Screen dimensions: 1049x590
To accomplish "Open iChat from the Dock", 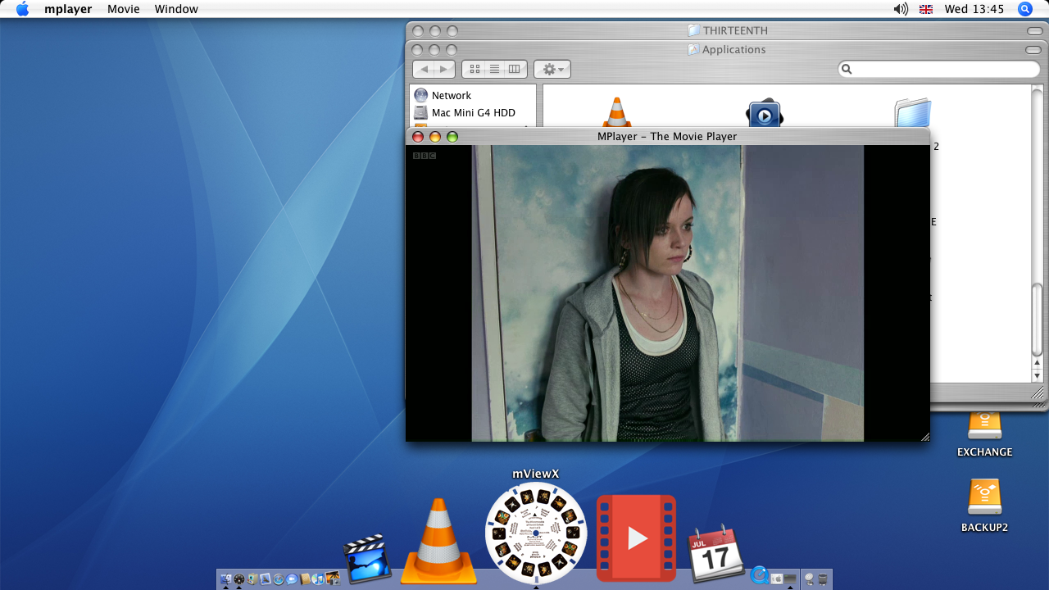I will click(x=292, y=579).
